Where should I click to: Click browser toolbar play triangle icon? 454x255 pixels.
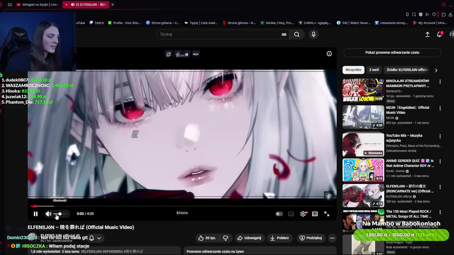pos(427,15)
